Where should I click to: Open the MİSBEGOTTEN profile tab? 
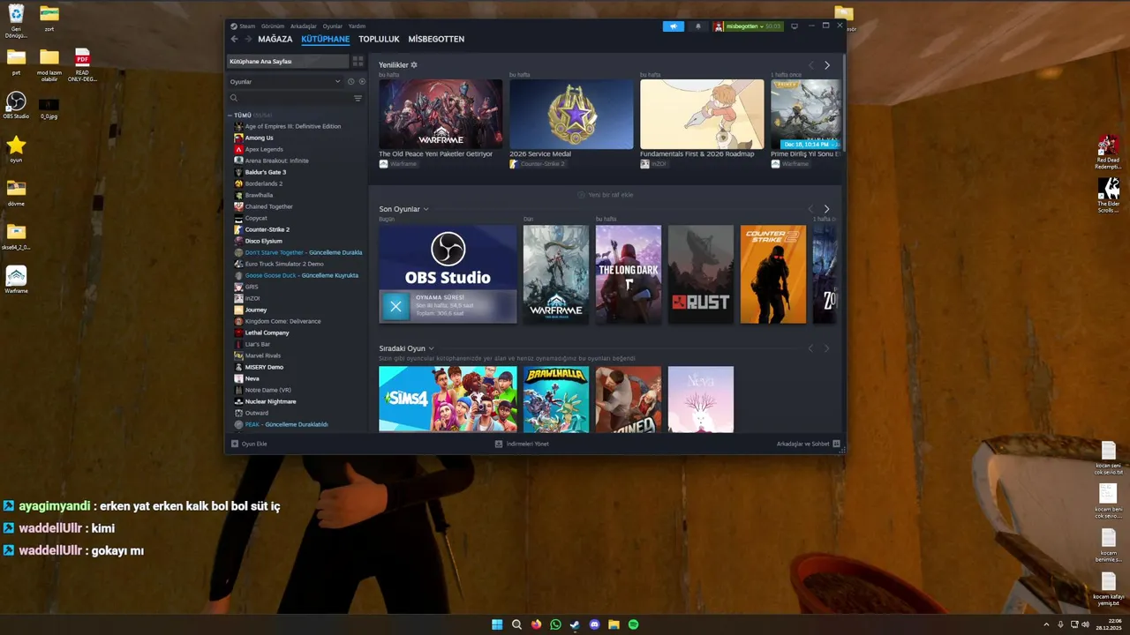coord(436,39)
